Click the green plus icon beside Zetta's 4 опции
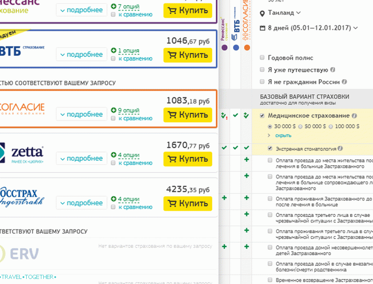Screen dimensions: 373x284 point(114,155)
